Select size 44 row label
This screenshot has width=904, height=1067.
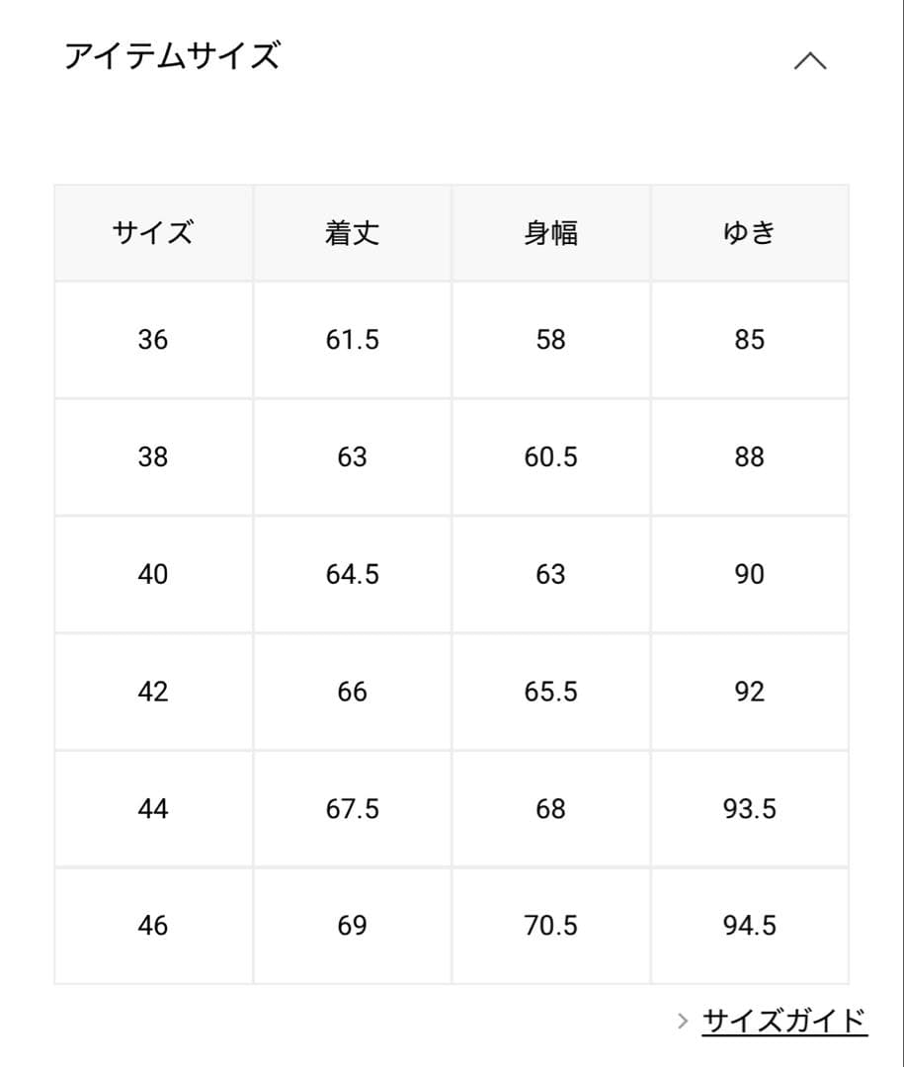click(x=152, y=808)
